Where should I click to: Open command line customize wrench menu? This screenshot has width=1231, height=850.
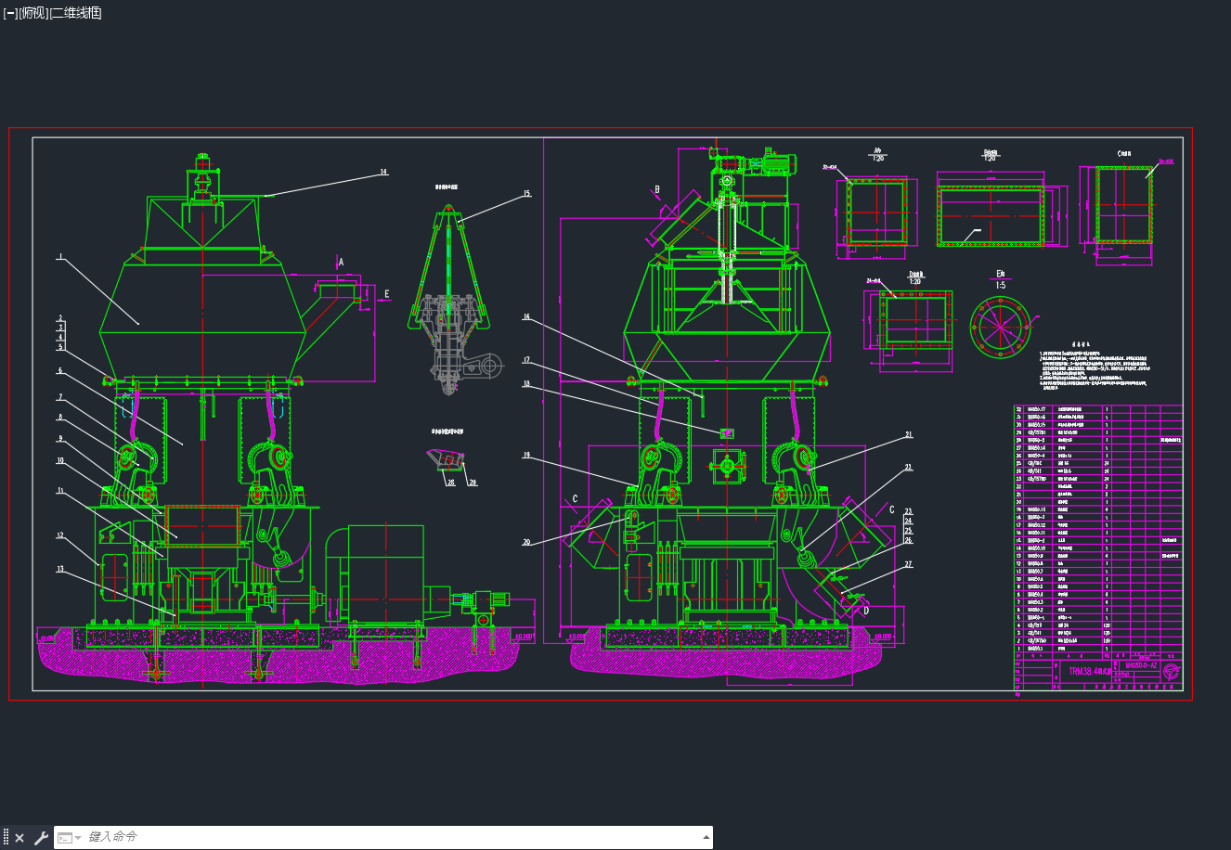point(40,838)
